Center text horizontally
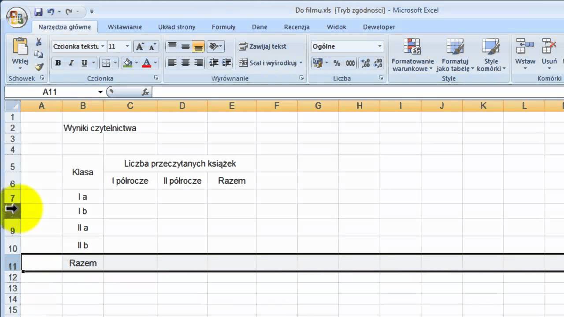The width and height of the screenshot is (564, 317). pyautogui.click(x=186, y=63)
